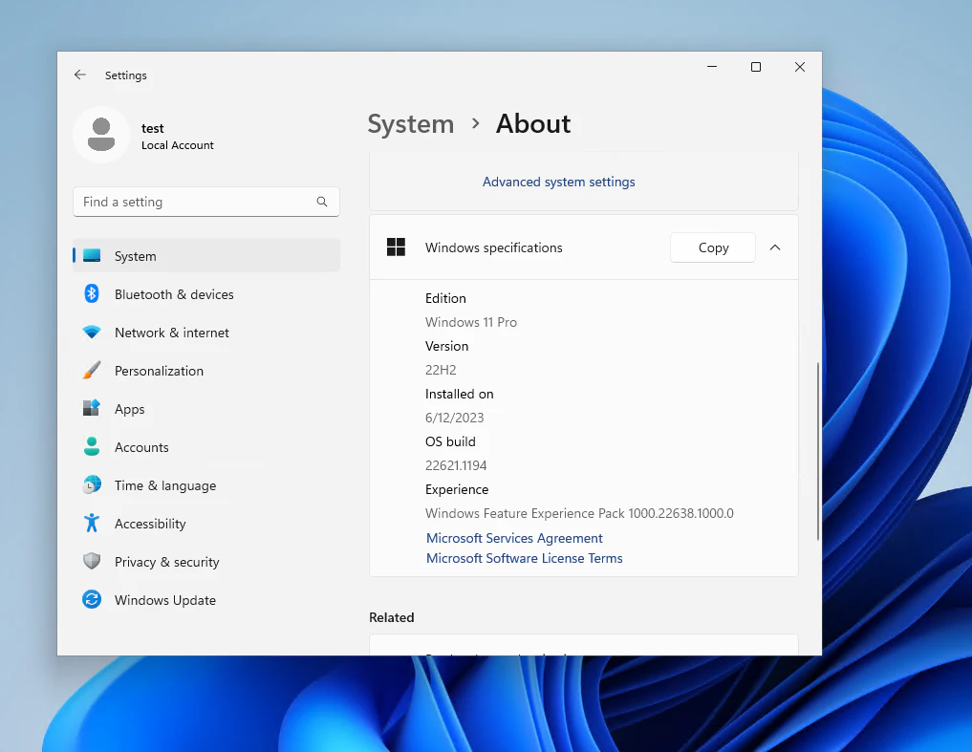Click the test user avatar picture

(101, 135)
